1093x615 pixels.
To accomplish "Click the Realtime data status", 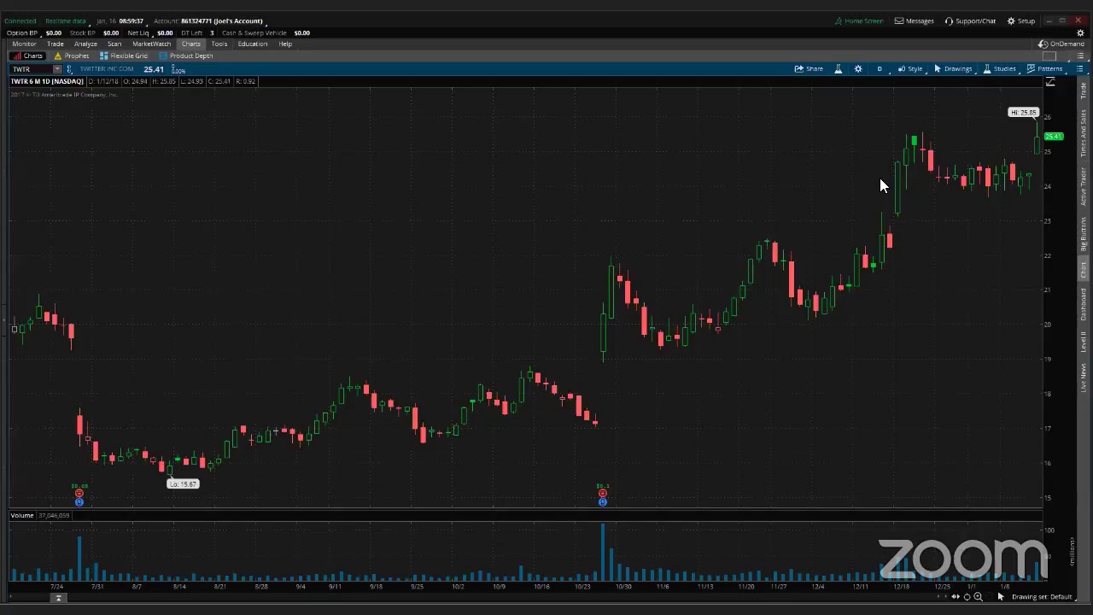I will [66, 20].
